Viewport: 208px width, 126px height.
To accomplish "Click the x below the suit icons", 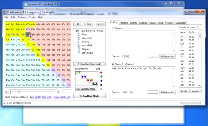I will tap(101, 89).
